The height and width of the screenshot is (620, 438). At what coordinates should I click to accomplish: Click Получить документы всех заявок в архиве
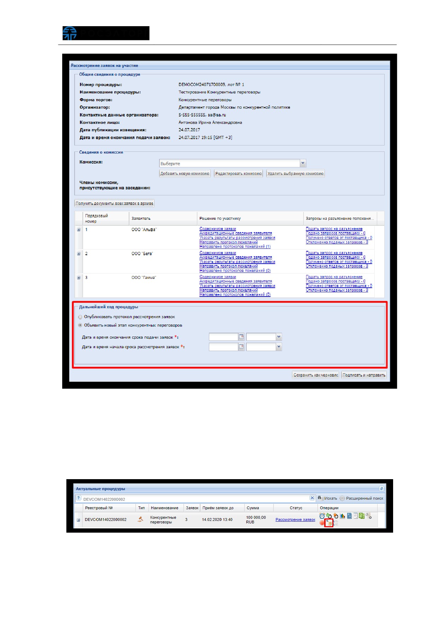pyautogui.click(x=115, y=203)
